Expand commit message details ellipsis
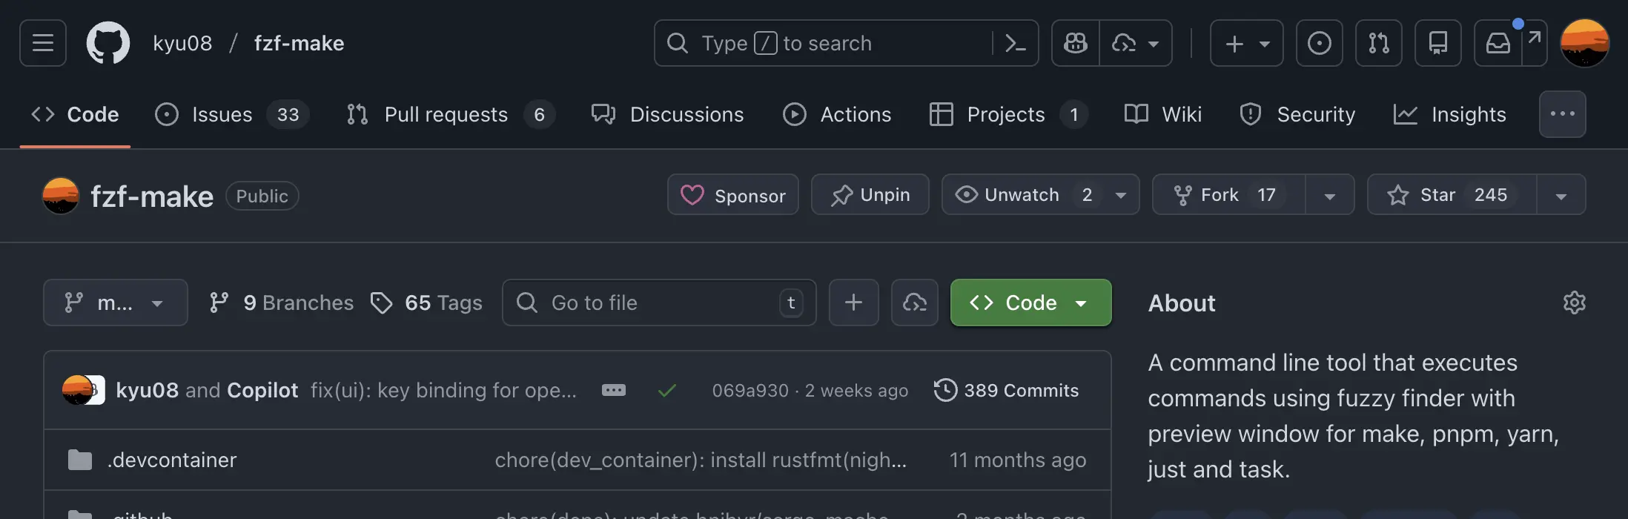This screenshot has height=519, width=1628. click(x=614, y=390)
